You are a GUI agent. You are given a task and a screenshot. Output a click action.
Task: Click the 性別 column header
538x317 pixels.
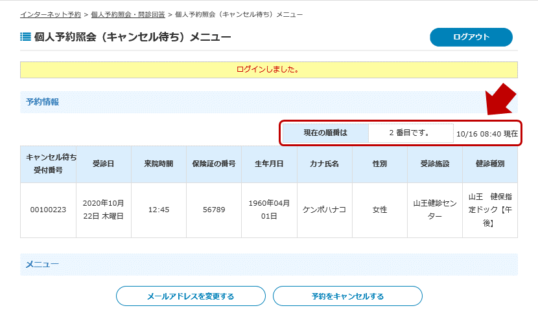click(x=379, y=164)
